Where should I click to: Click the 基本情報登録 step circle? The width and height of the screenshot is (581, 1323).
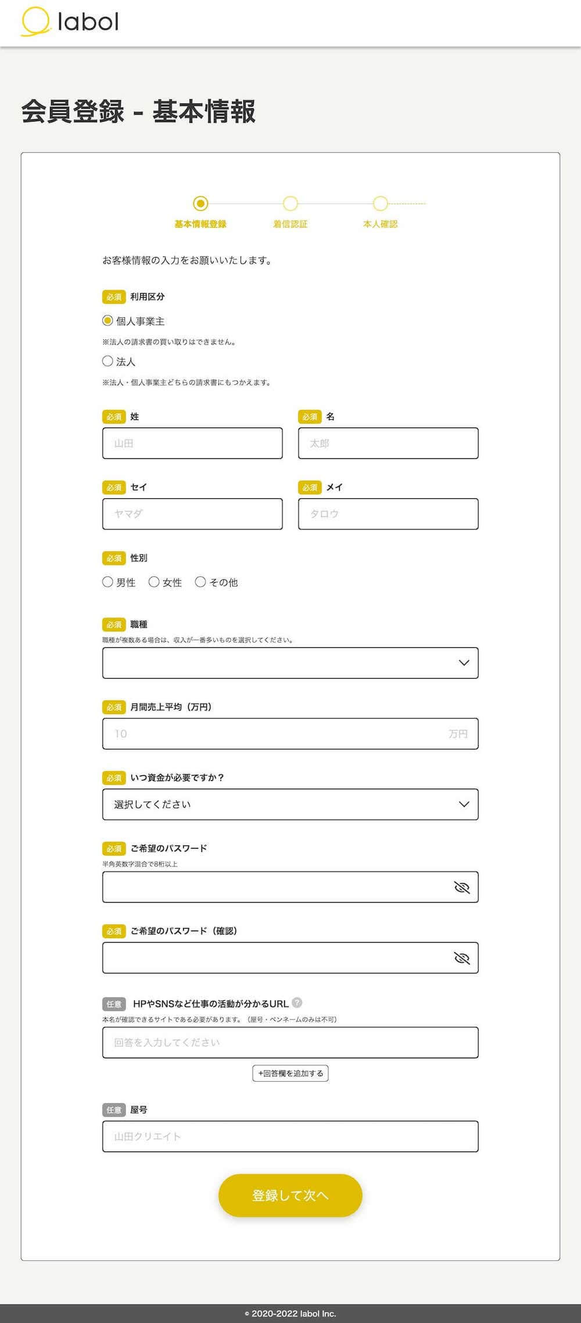pos(202,204)
